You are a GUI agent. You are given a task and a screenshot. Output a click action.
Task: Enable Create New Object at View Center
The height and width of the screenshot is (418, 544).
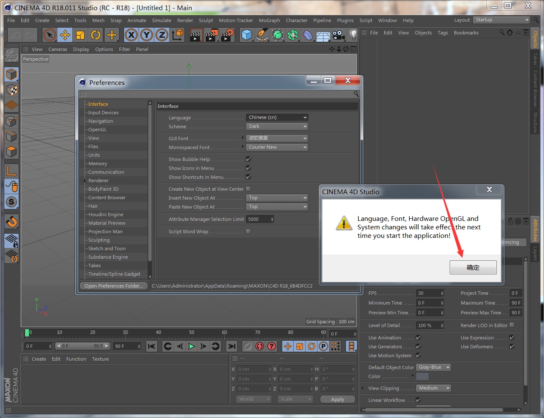(x=249, y=189)
